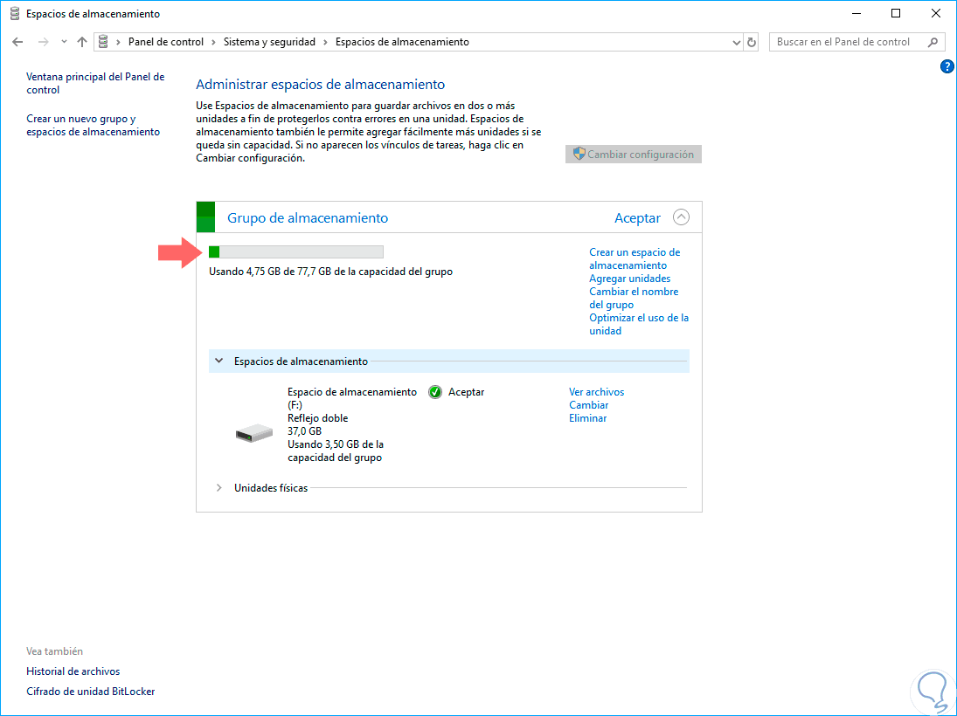Click Ver archivos link

pos(596,392)
